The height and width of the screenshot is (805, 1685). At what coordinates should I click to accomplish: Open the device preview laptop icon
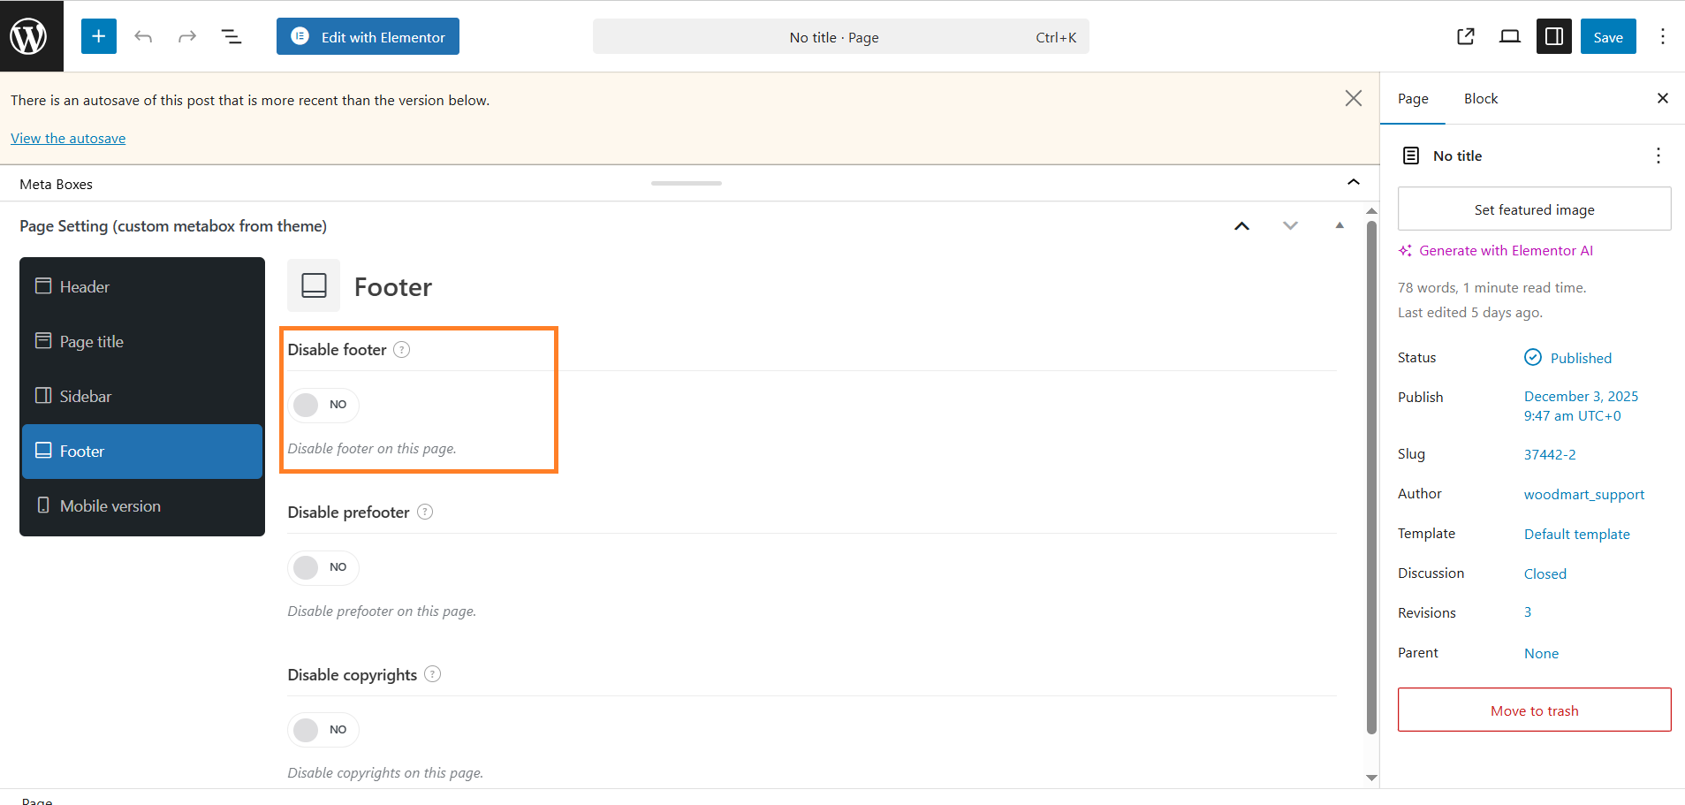(1510, 36)
